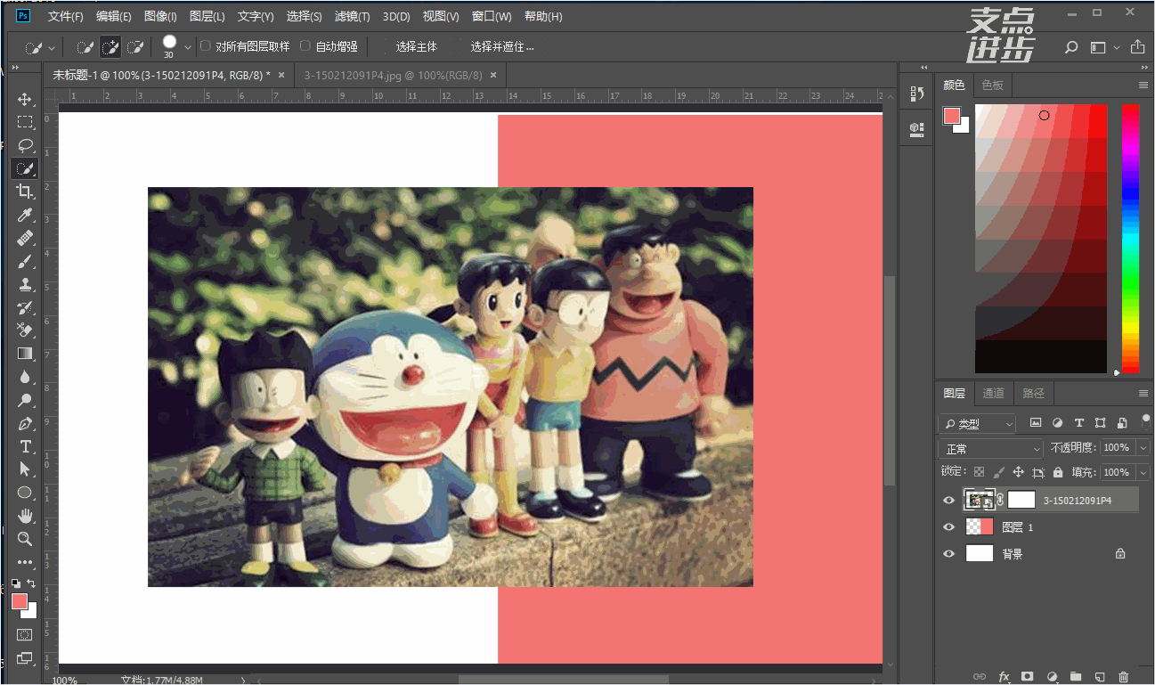The width and height of the screenshot is (1155, 685).
Task: Click the rainbow hue slider in Color panel
Action: (x=1130, y=239)
